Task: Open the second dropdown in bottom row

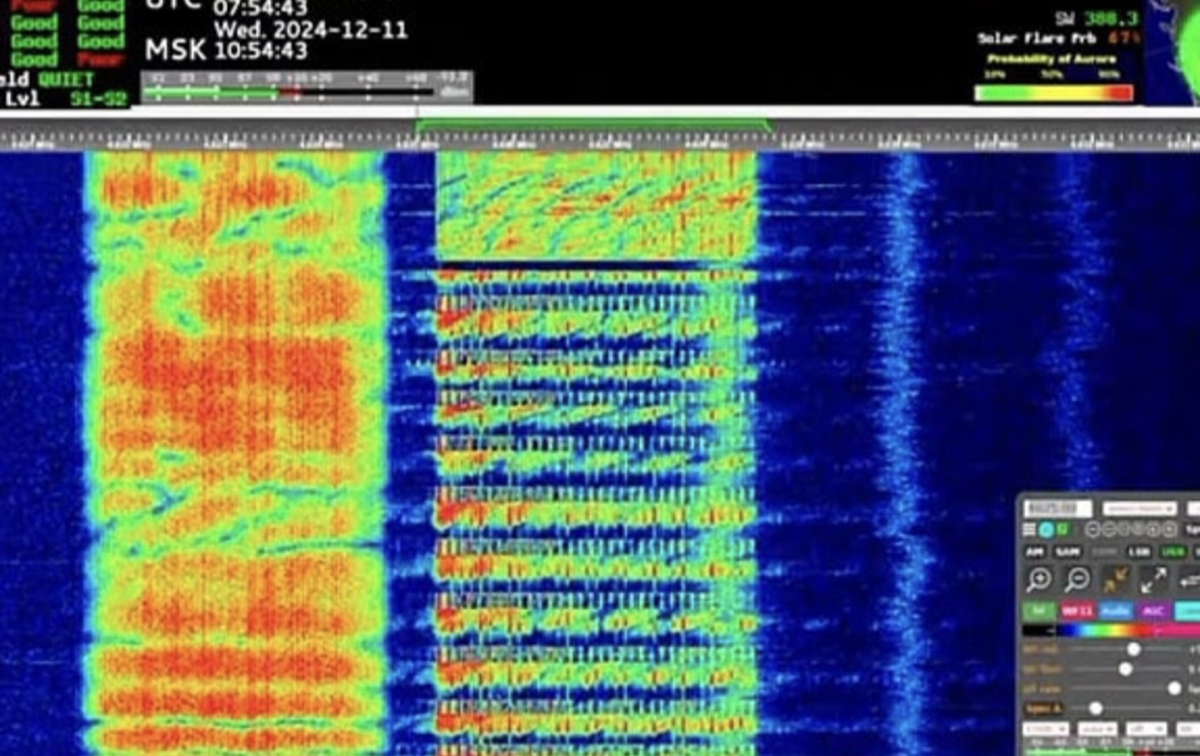Action: pyautogui.click(x=1096, y=729)
